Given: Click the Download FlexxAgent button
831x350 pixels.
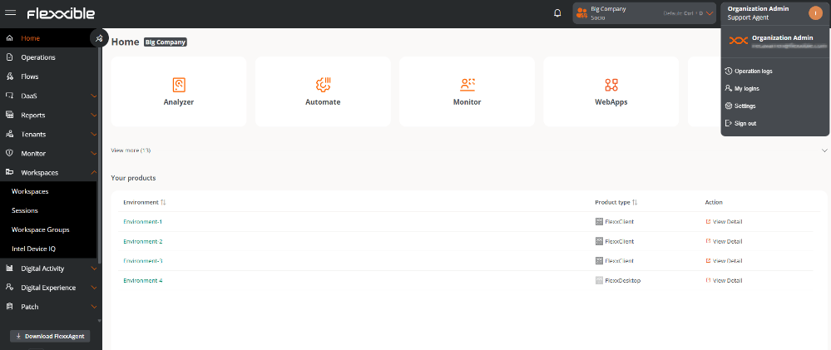Looking at the screenshot, I should pyautogui.click(x=51, y=336).
